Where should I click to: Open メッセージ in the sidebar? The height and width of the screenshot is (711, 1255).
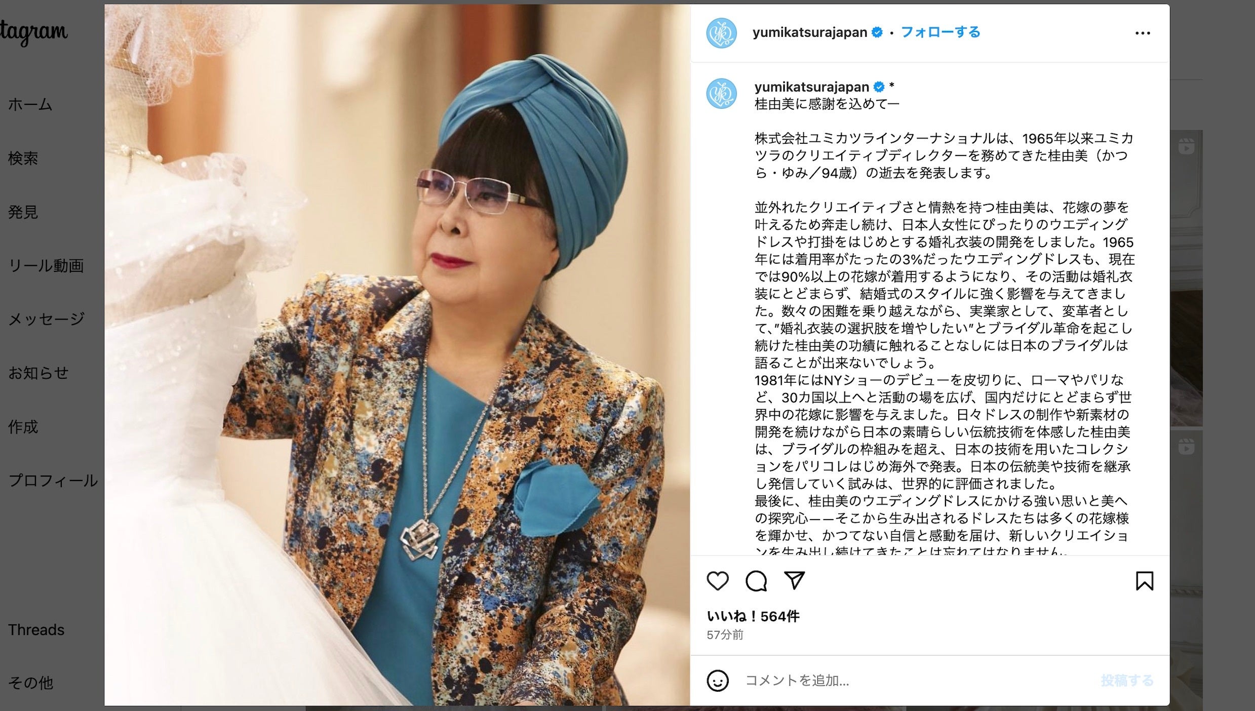pyautogui.click(x=46, y=319)
